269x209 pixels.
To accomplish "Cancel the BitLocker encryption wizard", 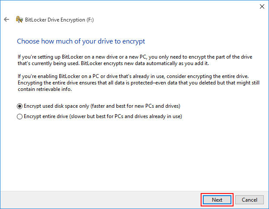I will tap(250, 200).
